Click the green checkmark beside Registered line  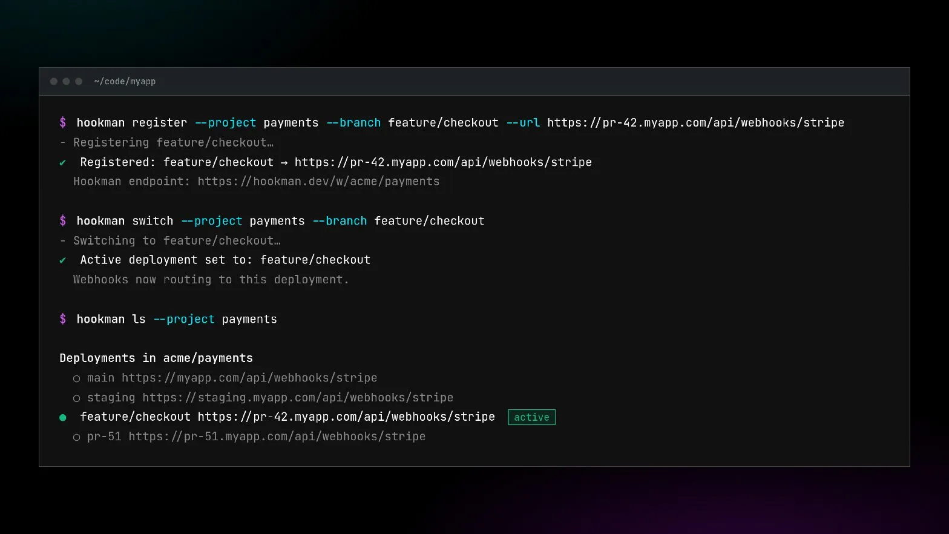tap(63, 162)
